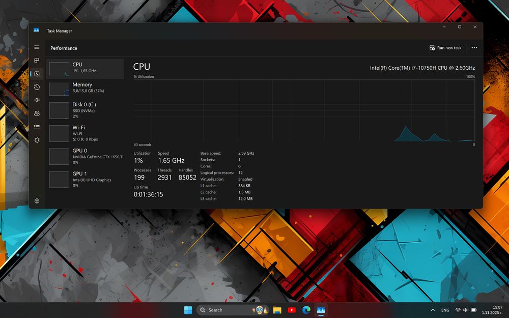Open Microsoft Edge from the taskbar
The width and height of the screenshot is (509, 318).
[306, 310]
